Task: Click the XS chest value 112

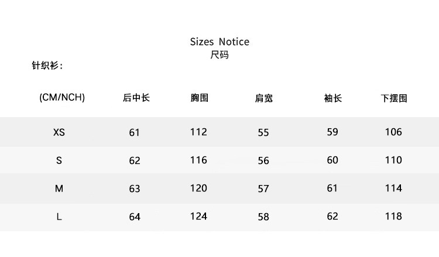Action: click(198, 132)
